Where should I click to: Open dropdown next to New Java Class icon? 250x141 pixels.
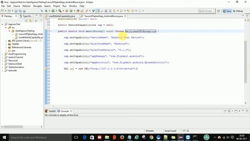point(74,11)
